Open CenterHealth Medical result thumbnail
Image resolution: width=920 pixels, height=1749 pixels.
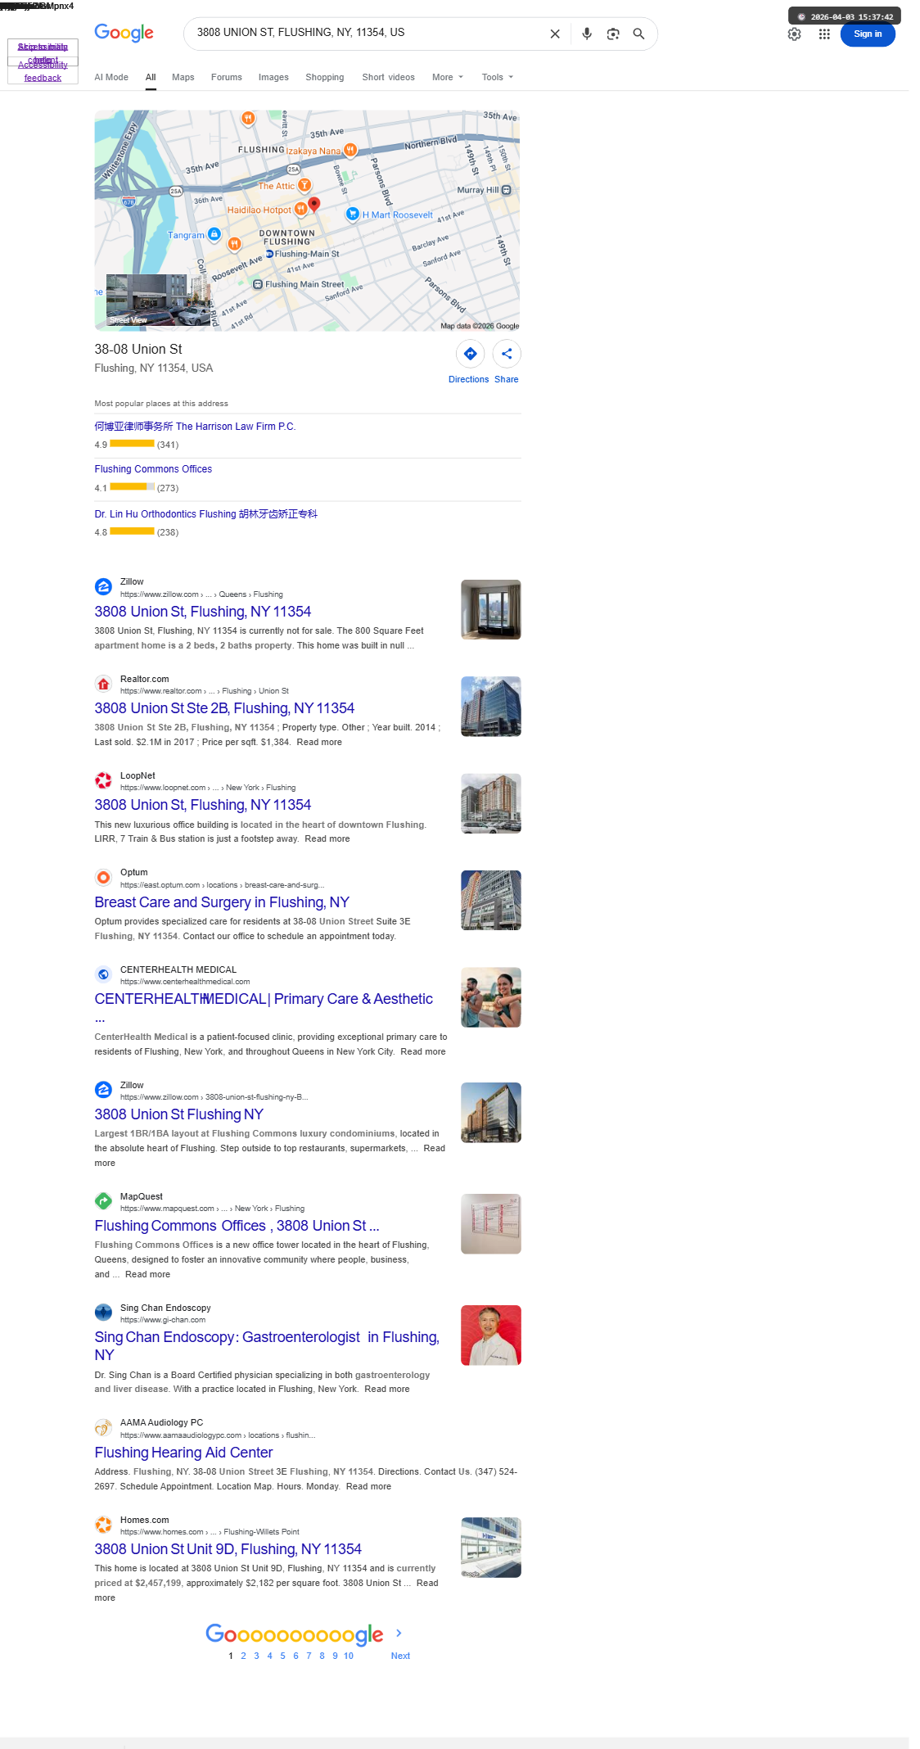491,997
